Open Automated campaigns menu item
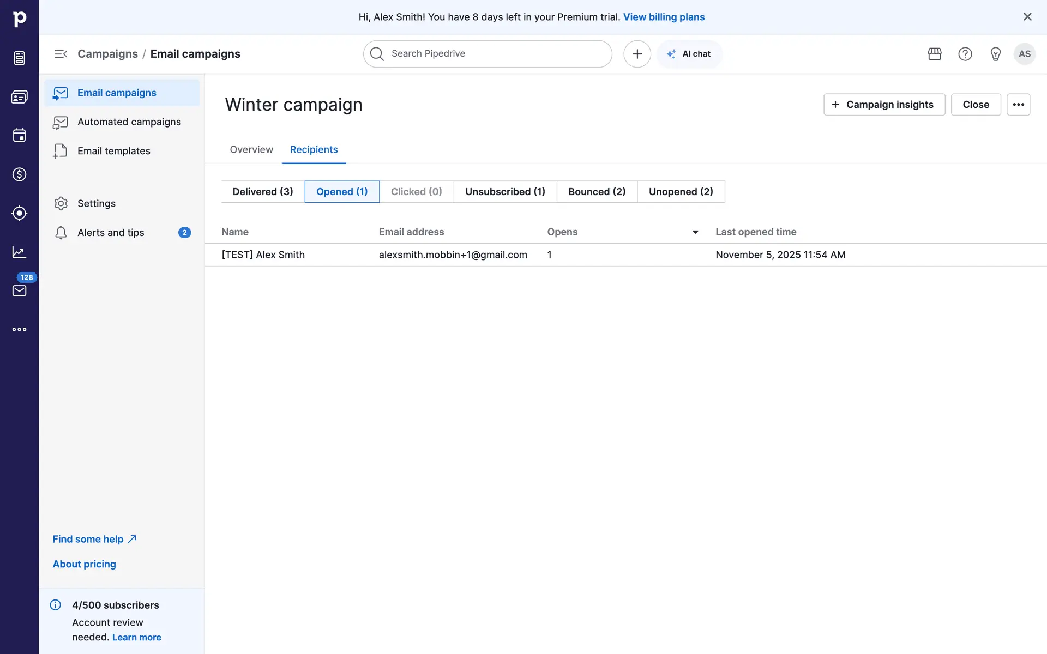 click(x=129, y=122)
